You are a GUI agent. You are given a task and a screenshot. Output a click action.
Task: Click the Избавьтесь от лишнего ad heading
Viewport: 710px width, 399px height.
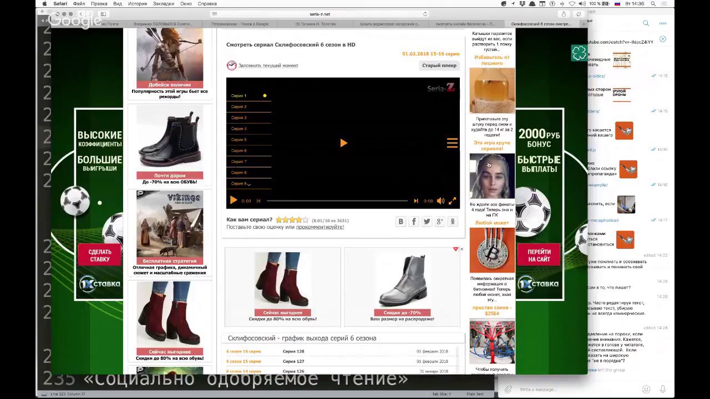[x=492, y=60]
